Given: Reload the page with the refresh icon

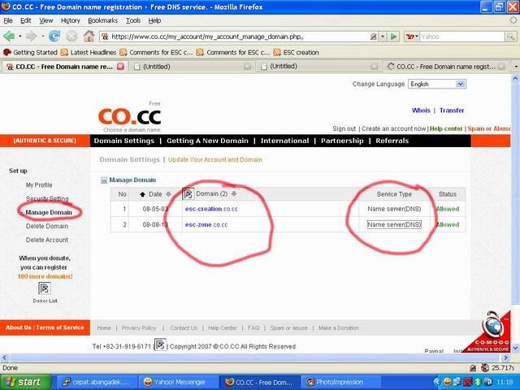Looking at the screenshot, I should [x=54, y=36].
